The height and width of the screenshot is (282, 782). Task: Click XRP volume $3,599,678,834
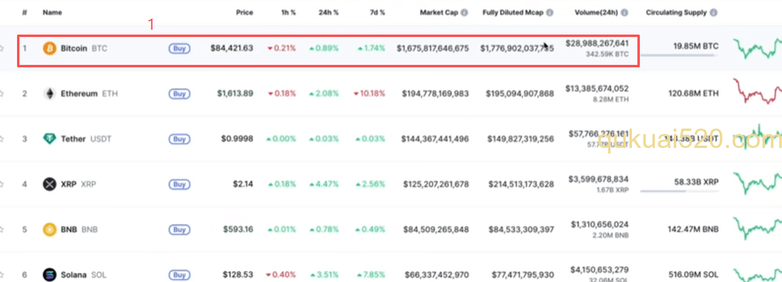click(x=599, y=180)
